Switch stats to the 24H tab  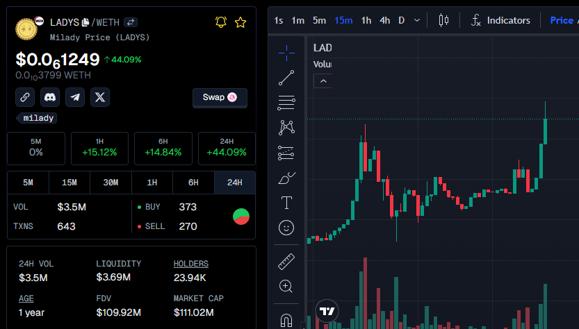[235, 183]
